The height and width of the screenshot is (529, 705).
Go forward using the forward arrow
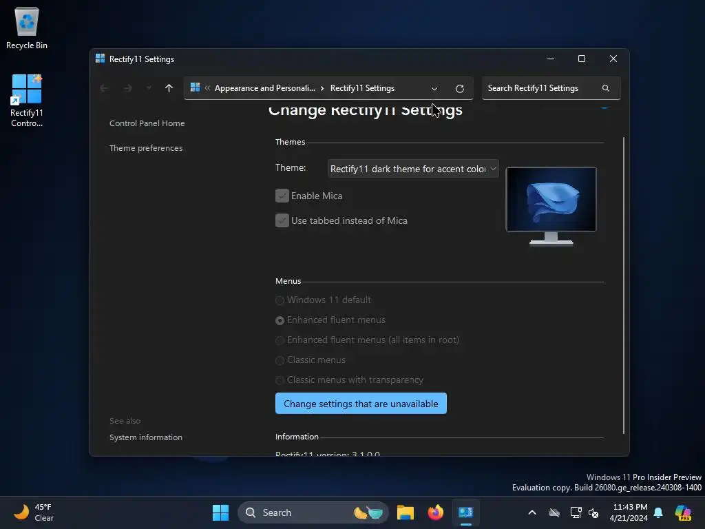(x=127, y=88)
